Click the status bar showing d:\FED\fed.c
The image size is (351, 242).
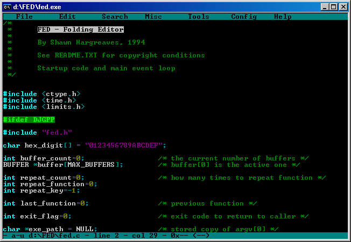pyautogui.click(x=108, y=236)
